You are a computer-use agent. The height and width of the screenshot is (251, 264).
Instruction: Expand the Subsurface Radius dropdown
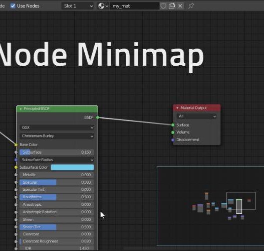(57, 160)
